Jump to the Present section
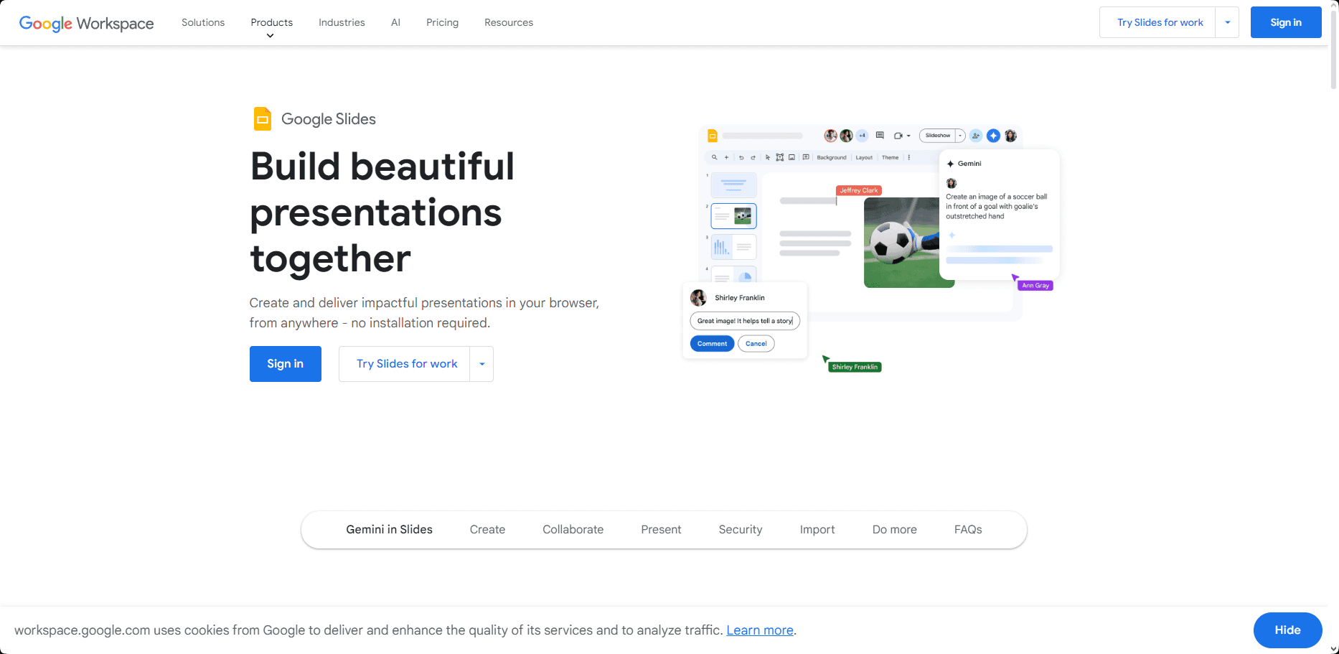1339x654 pixels. tap(661, 530)
